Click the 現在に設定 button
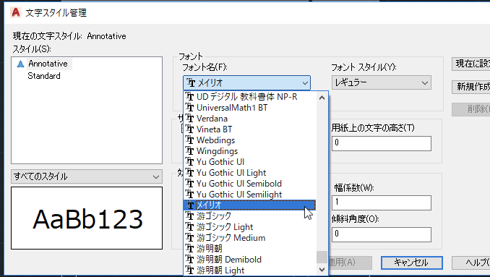This screenshot has width=490, height=277. [470, 64]
